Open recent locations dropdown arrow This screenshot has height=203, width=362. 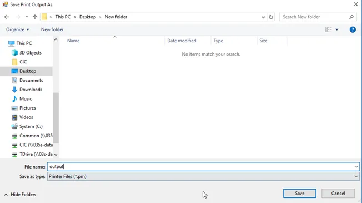point(27,17)
